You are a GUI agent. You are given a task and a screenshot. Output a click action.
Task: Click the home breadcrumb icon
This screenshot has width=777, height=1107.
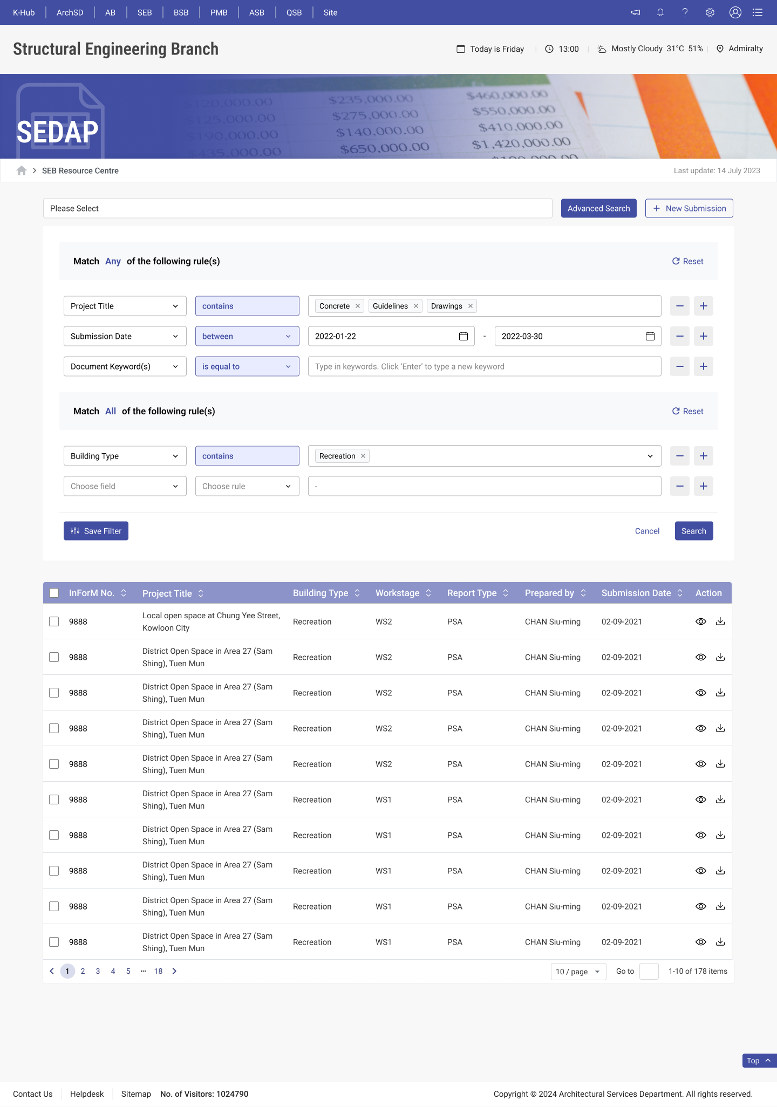click(x=22, y=170)
